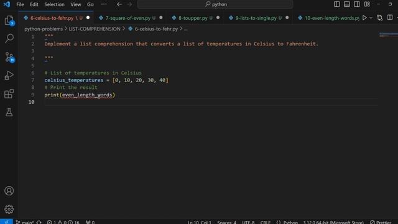Open the Go menu
Image resolution: width=398 pixels, height=224 pixels.
tap(90, 4)
